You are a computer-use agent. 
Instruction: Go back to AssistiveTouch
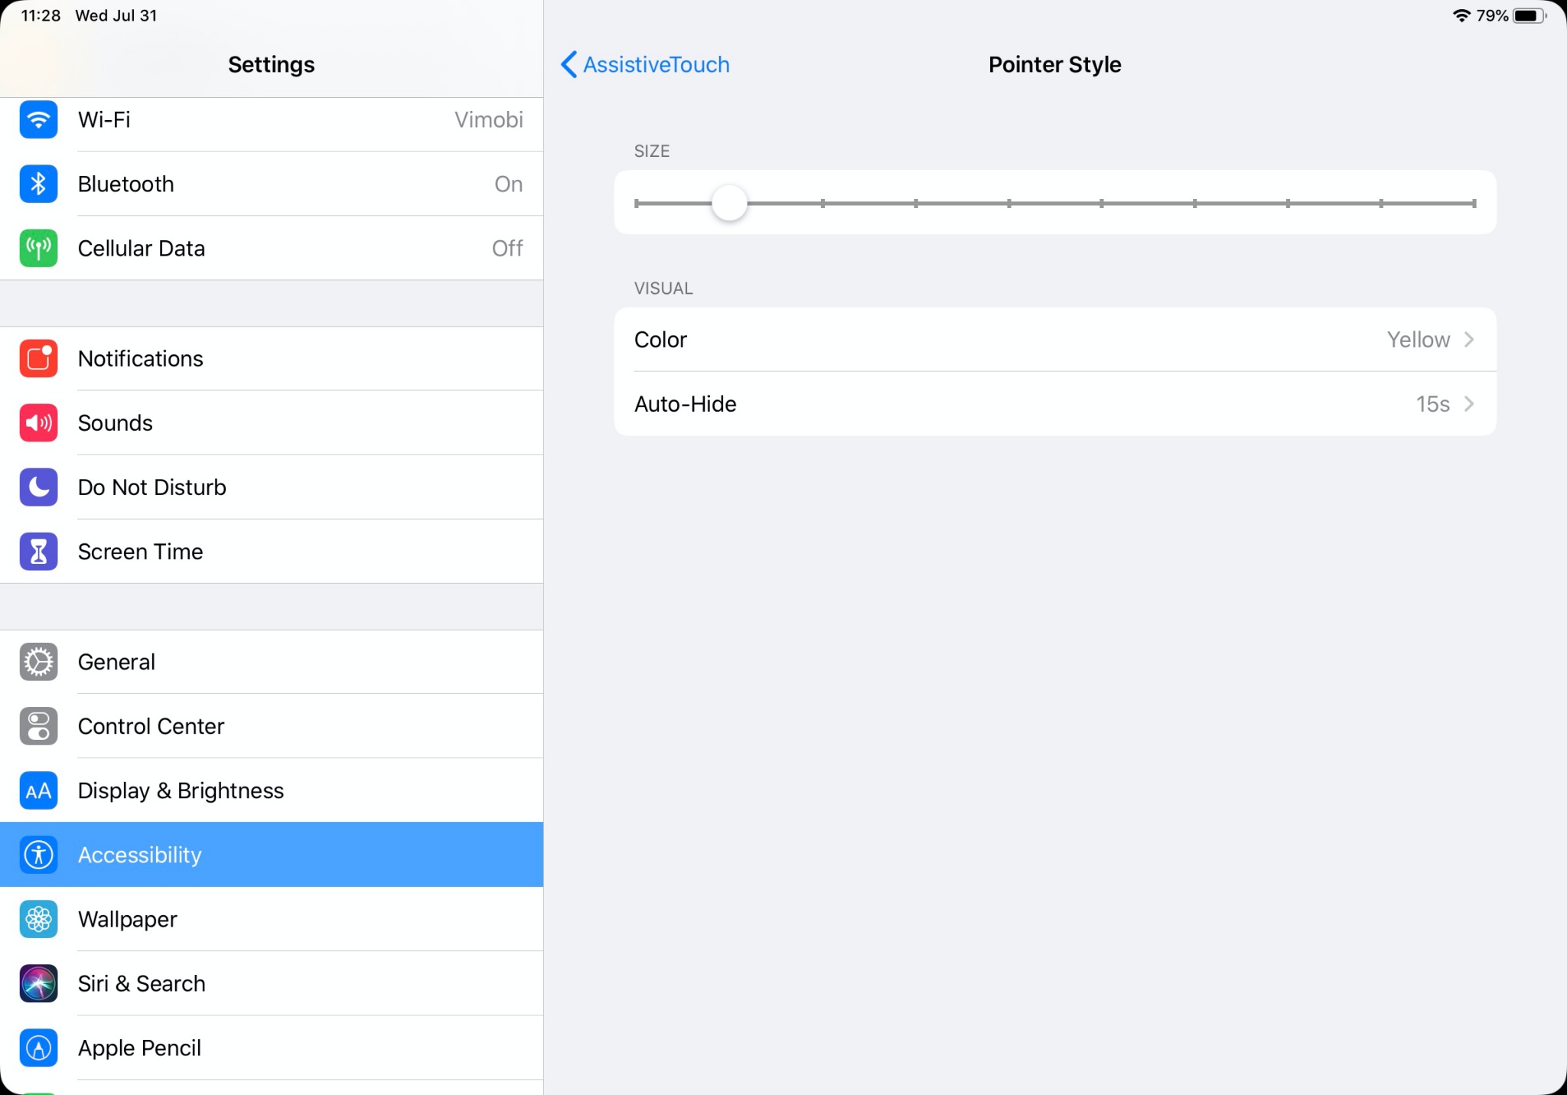coord(645,64)
